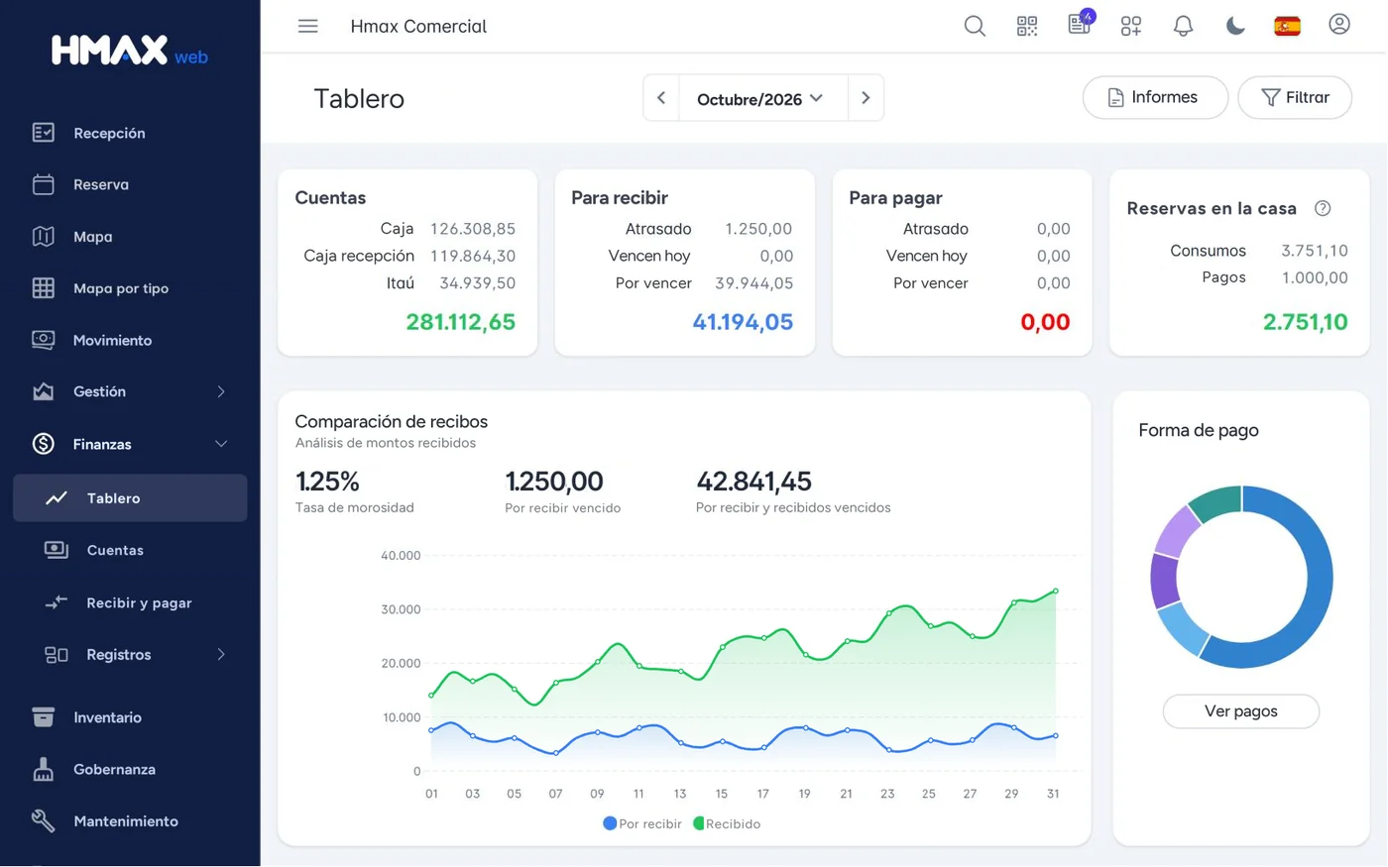Click the Ver pagos button
The image size is (1388, 867).
(1240, 711)
